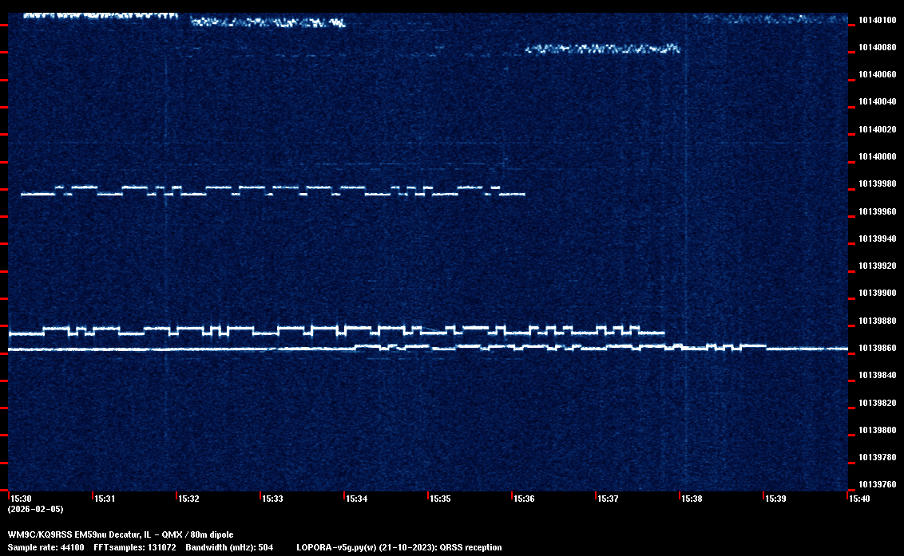Select the 10139980 frequency label

877,184
